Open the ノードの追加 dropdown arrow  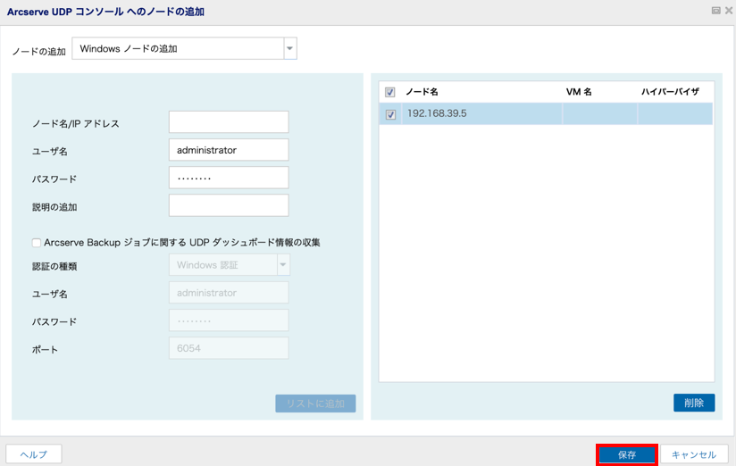pos(290,49)
